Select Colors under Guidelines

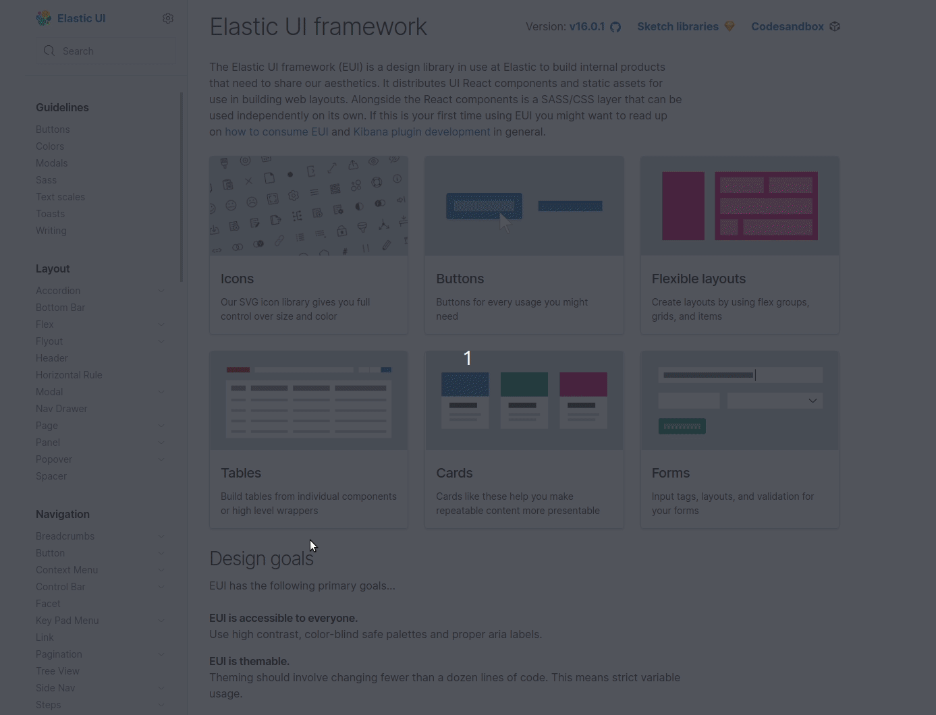pos(50,146)
